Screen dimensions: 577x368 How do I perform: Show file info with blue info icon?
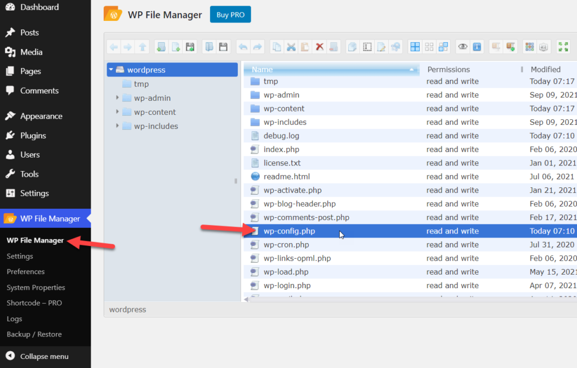click(477, 47)
